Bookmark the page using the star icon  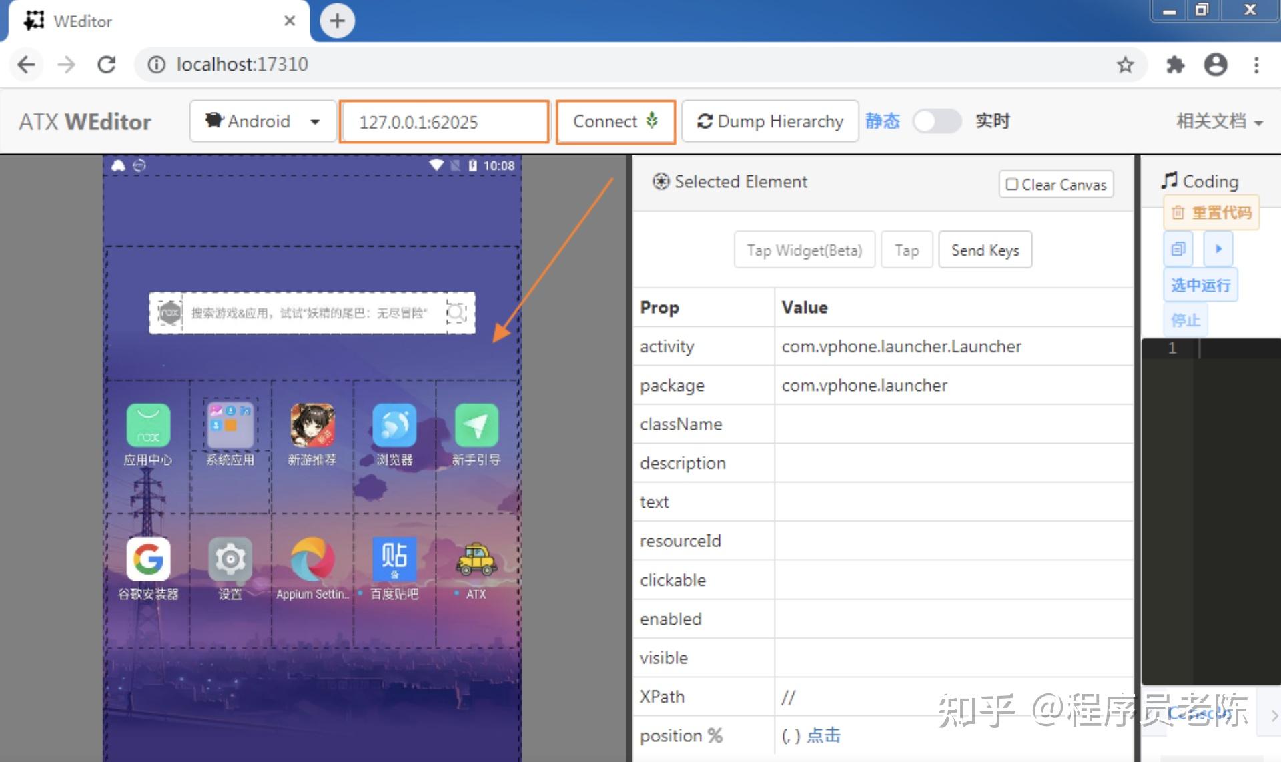click(x=1126, y=65)
